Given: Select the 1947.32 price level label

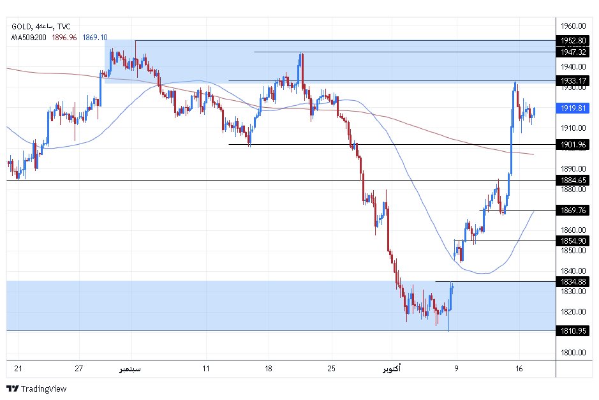Looking at the screenshot, I should [572, 52].
